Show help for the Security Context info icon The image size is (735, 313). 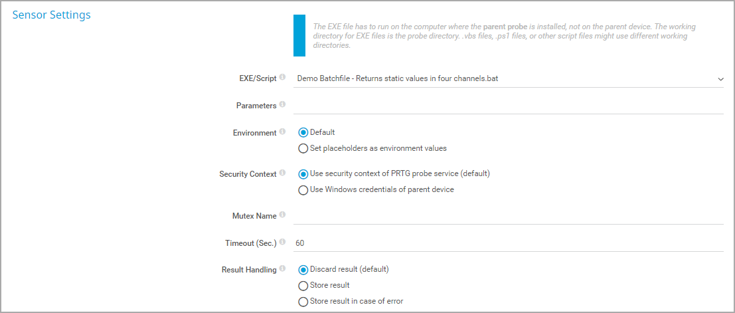(x=282, y=173)
